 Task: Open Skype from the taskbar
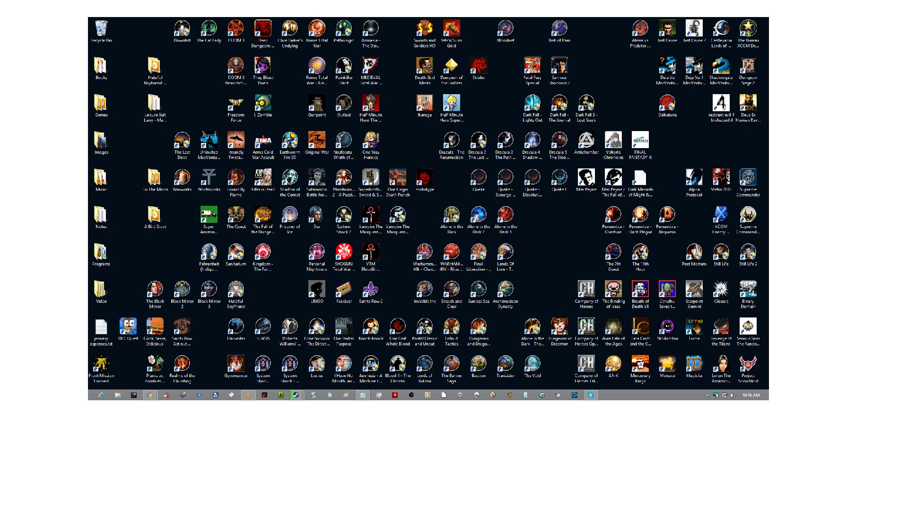click(x=591, y=395)
